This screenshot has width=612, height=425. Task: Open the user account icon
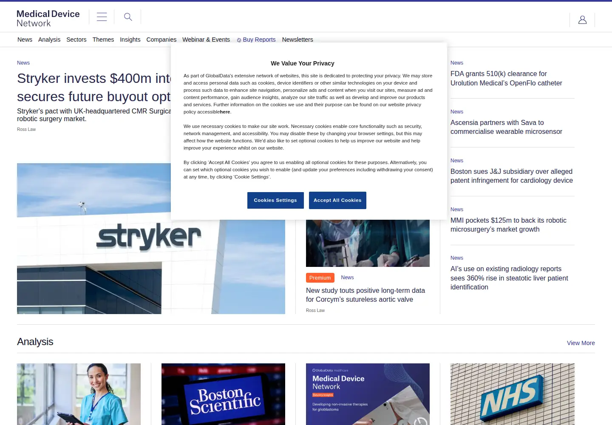(582, 20)
